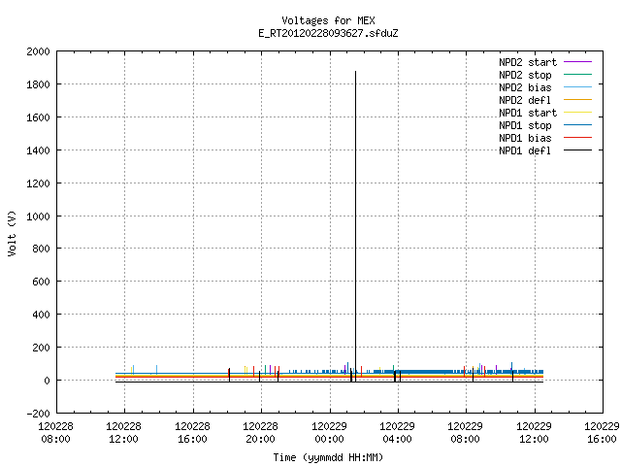This screenshot has width=621, height=466.
Task: Click the '120228 20:00' time axis label
Action: pos(261,433)
